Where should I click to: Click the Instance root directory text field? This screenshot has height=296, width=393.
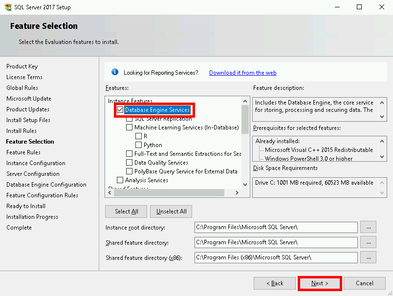pyautogui.click(x=276, y=227)
